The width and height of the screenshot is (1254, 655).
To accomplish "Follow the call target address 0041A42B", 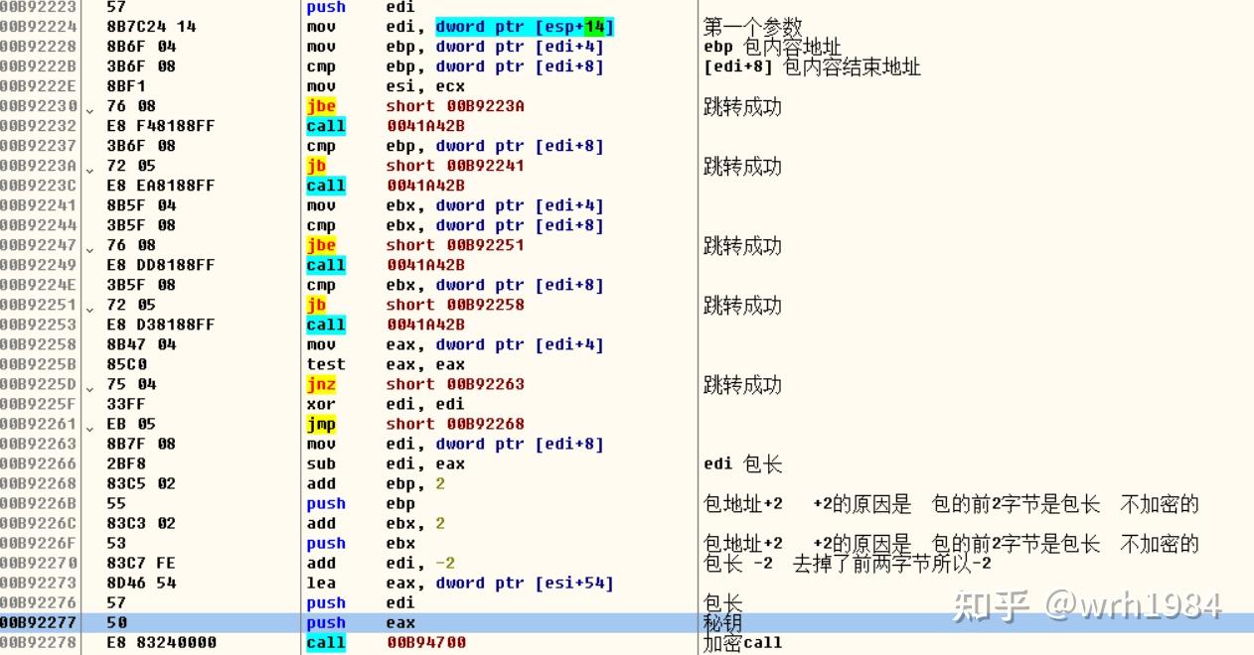I will 427,125.
